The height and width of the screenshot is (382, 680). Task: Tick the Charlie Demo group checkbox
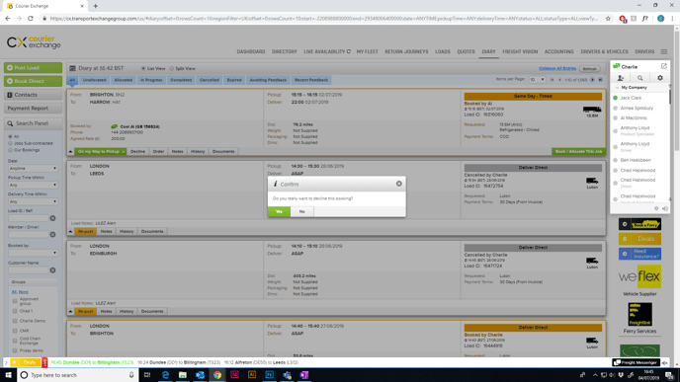[15, 321]
